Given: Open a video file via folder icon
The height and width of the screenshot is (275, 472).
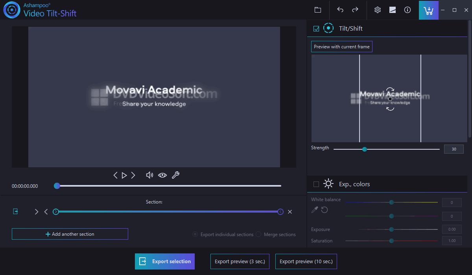Looking at the screenshot, I should [x=318, y=10].
